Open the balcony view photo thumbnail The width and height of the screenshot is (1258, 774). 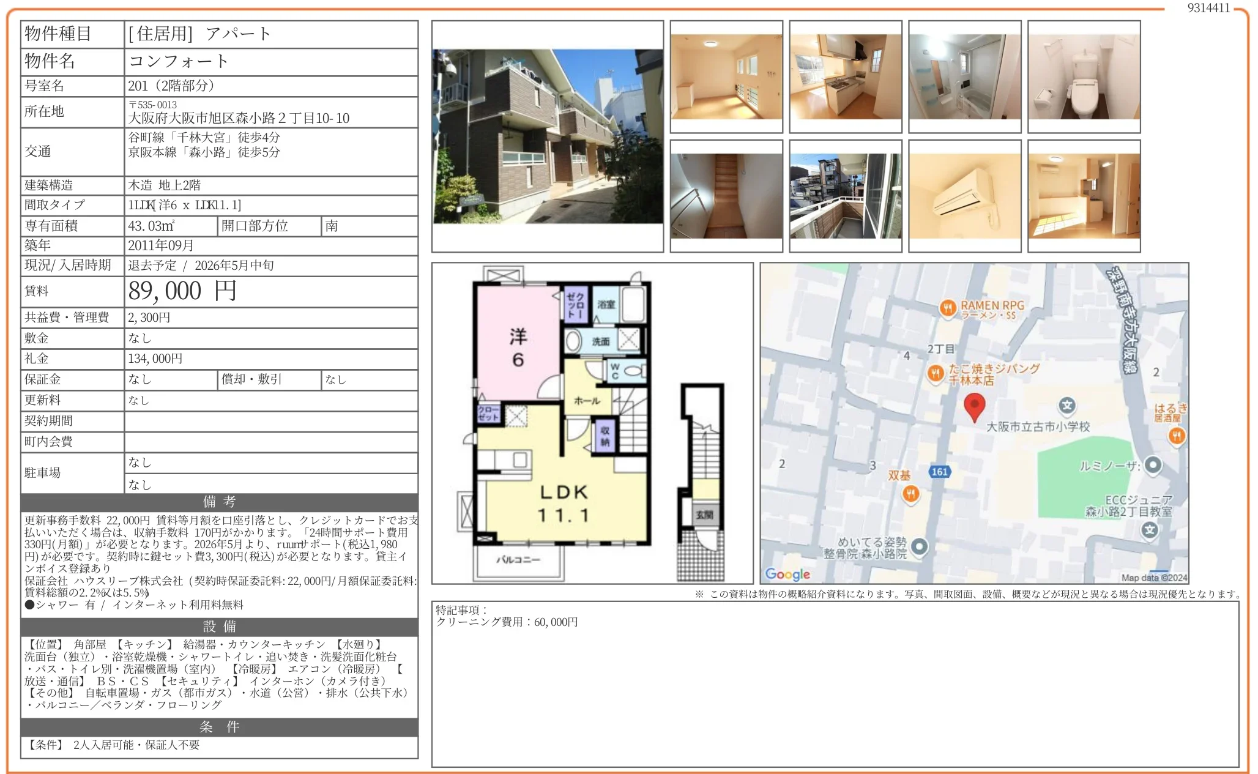(845, 196)
